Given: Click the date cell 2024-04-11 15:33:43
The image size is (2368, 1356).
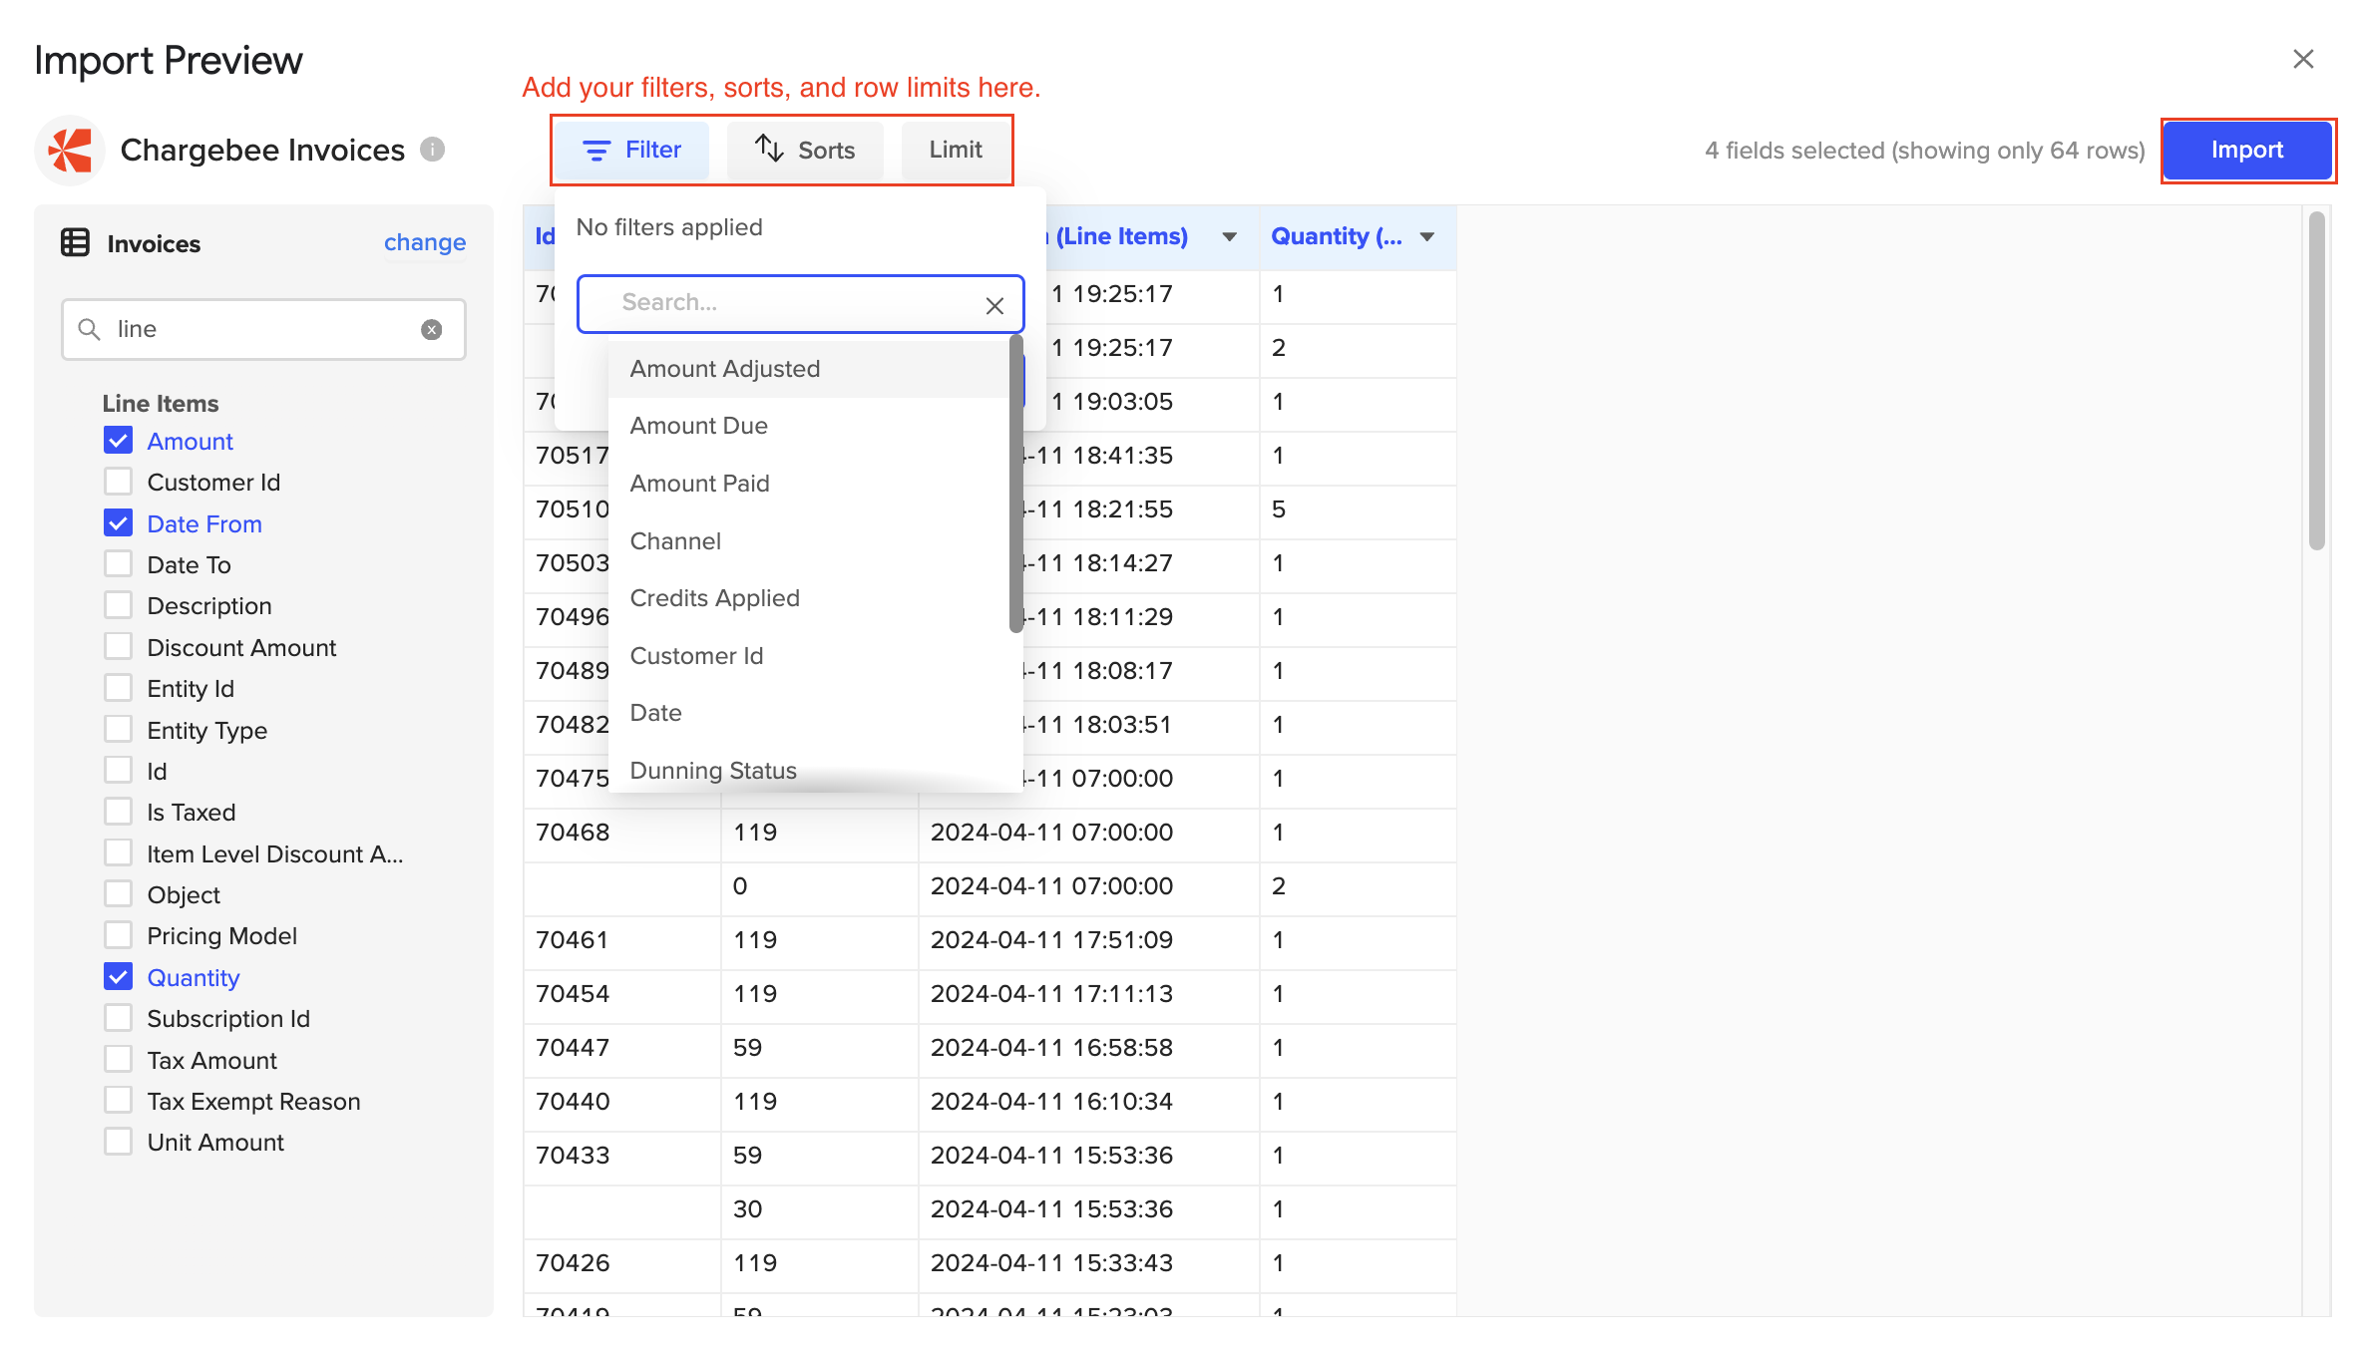Looking at the screenshot, I should tap(1088, 1263).
